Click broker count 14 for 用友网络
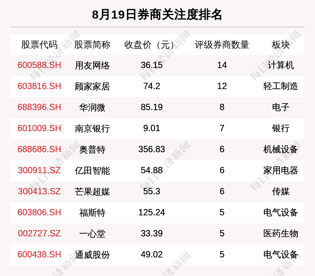The height and width of the screenshot is (276, 315). pyautogui.click(x=222, y=65)
